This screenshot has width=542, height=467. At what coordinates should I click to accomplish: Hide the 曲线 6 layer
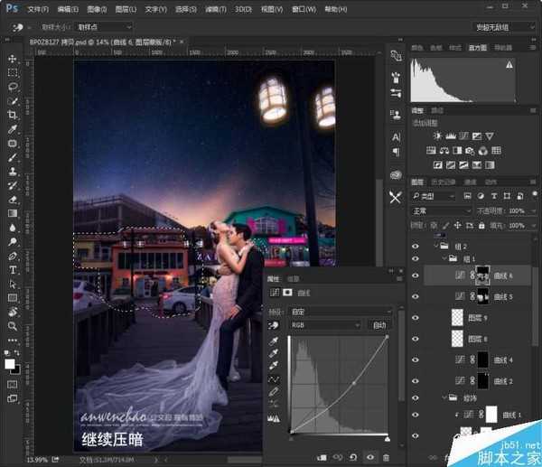(416, 276)
